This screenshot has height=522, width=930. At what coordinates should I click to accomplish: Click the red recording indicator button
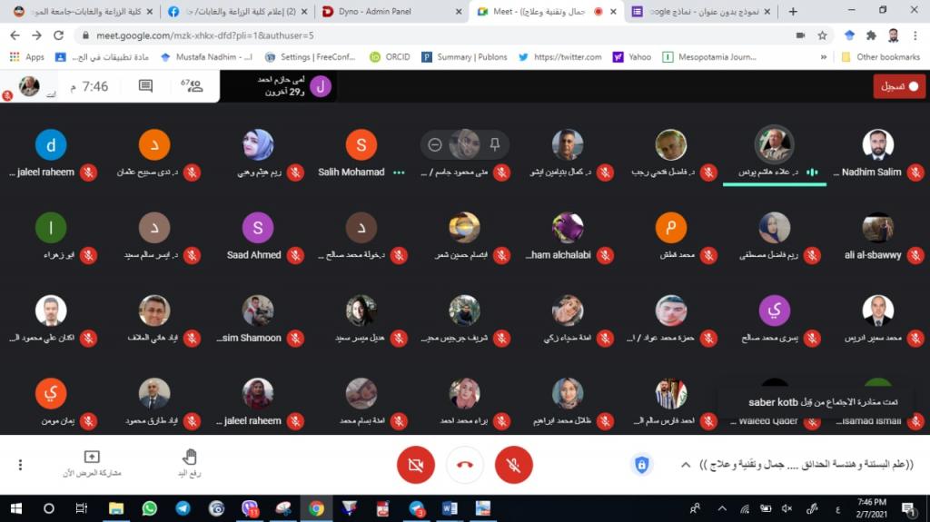pos(899,86)
